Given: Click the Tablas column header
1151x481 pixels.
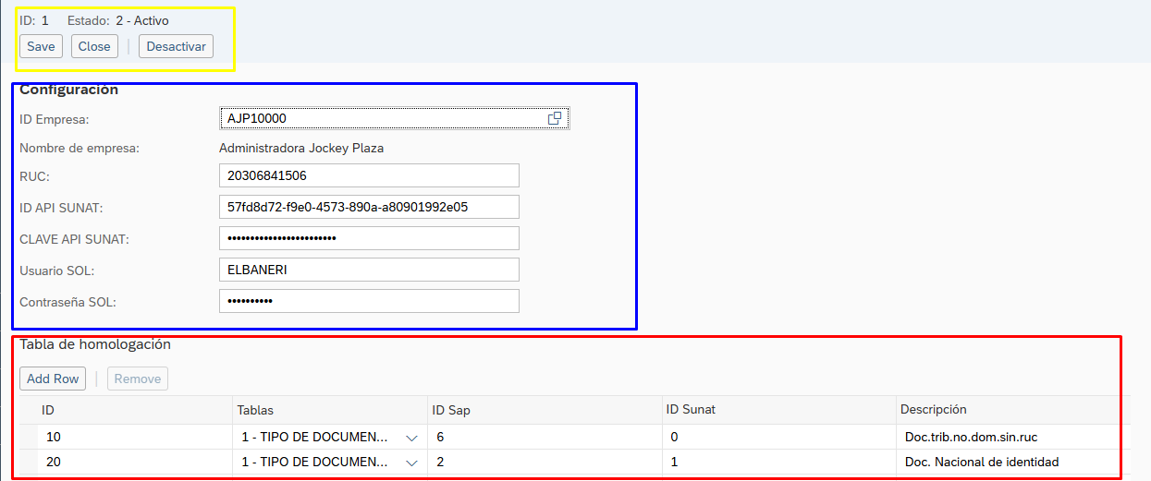Looking at the screenshot, I should click(256, 410).
